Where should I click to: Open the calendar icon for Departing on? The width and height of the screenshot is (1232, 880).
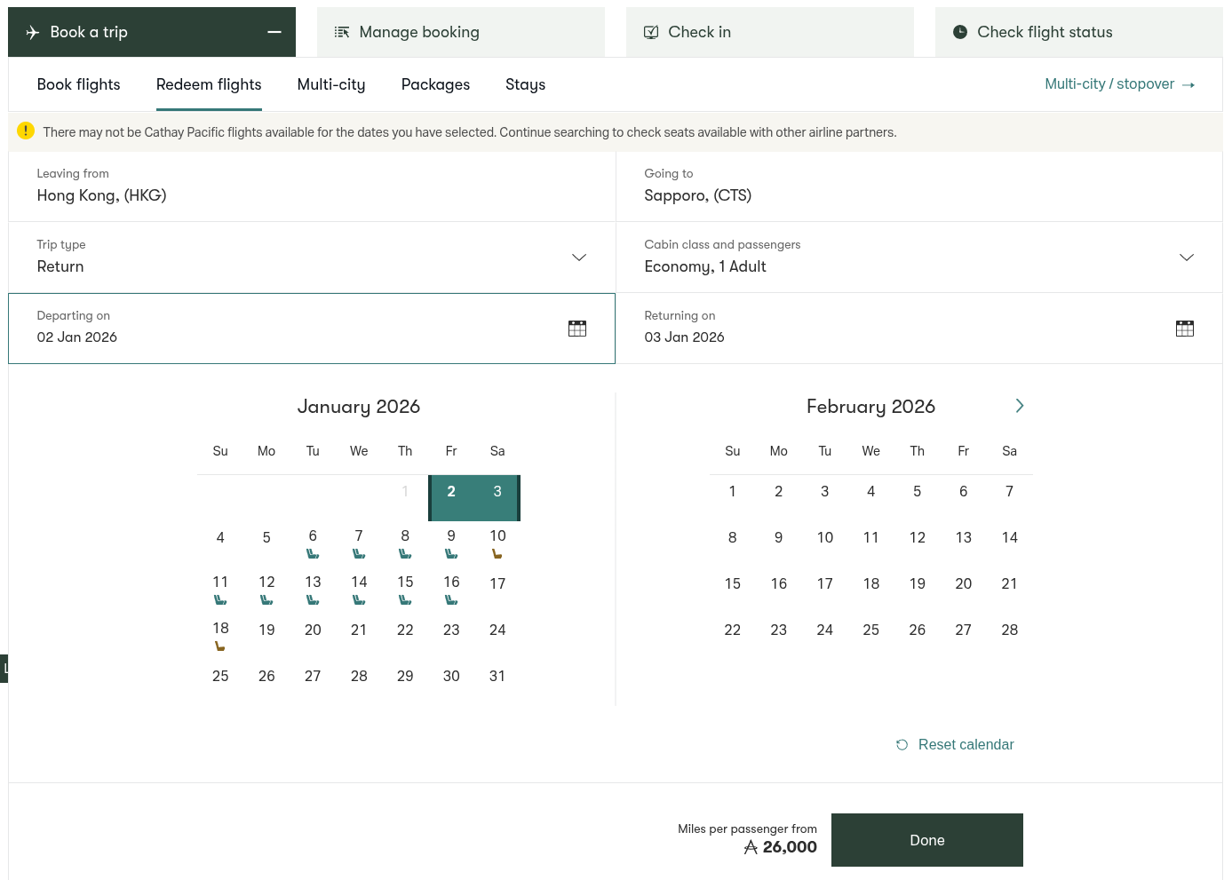pyautogui.click(x=577, y=328)
